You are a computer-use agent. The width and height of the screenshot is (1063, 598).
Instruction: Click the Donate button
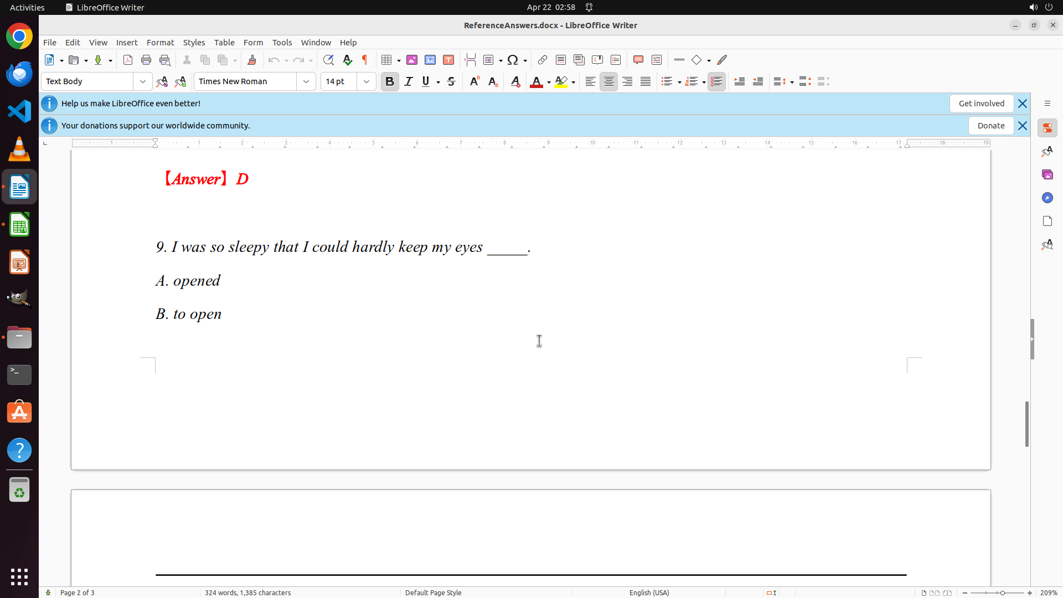point(990,126)
